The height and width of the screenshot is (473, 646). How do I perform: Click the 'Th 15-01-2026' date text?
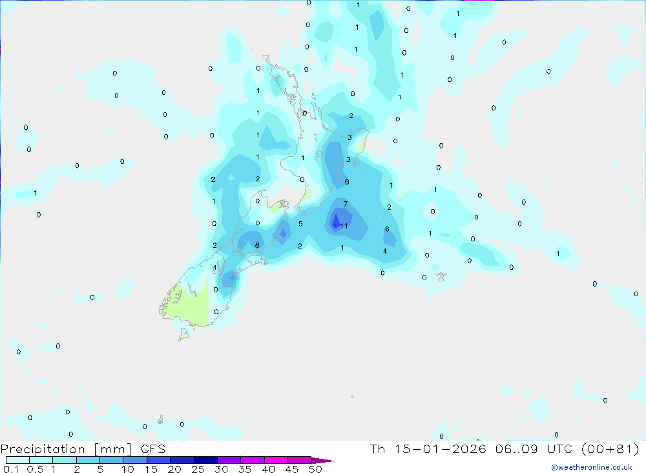[x=428, y=448]
